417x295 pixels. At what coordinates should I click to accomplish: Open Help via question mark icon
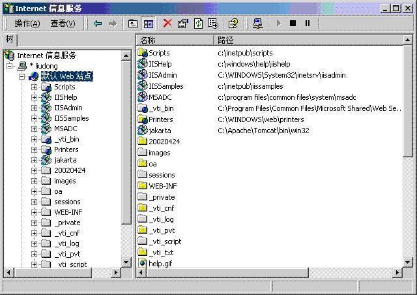[x=233, y=23]
